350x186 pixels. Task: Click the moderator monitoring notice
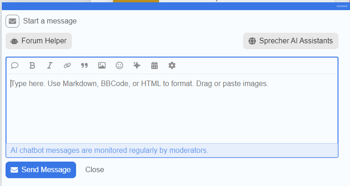109,150
